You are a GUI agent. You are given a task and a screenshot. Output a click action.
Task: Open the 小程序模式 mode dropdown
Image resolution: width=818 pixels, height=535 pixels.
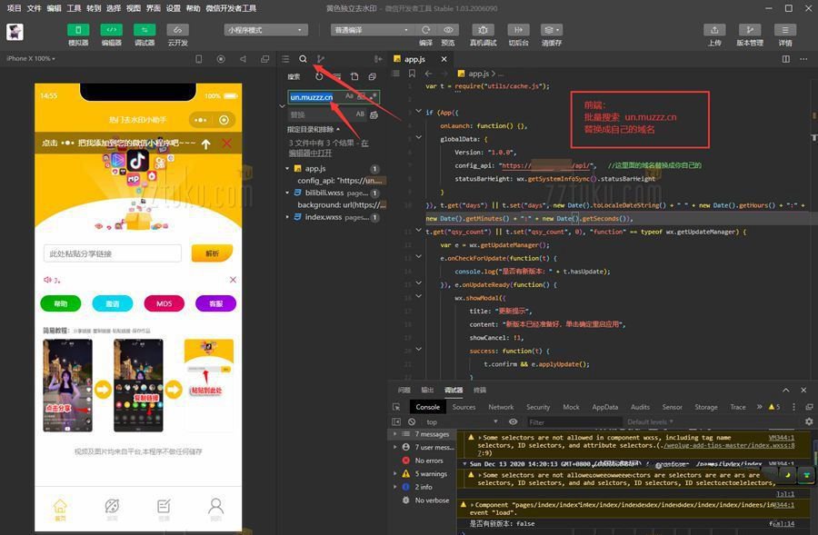click(264, 30)
